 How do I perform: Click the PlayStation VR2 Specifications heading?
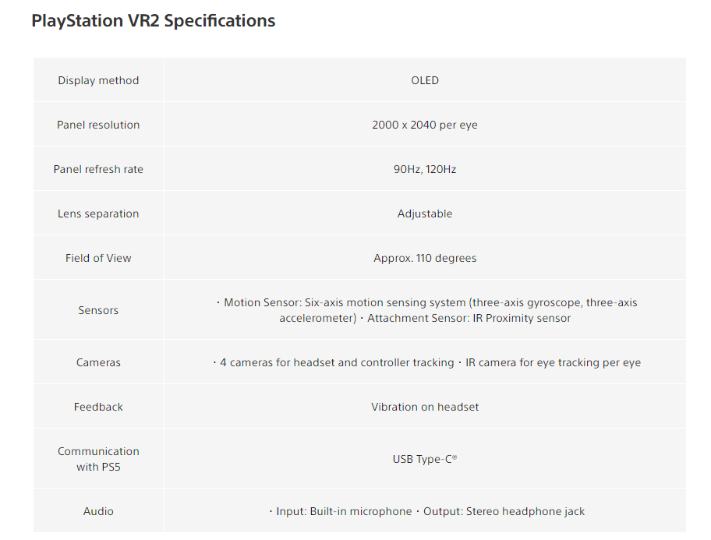(153, 21)
